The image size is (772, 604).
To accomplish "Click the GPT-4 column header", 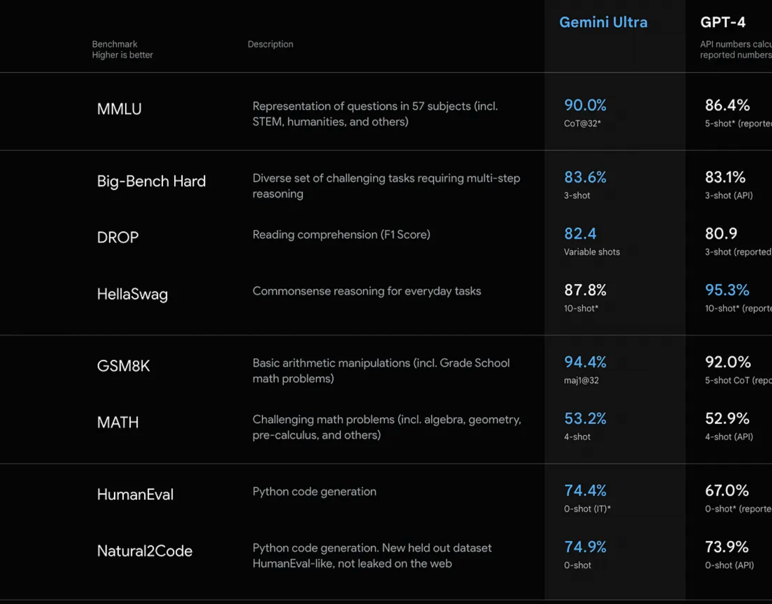I will (723, 22).
